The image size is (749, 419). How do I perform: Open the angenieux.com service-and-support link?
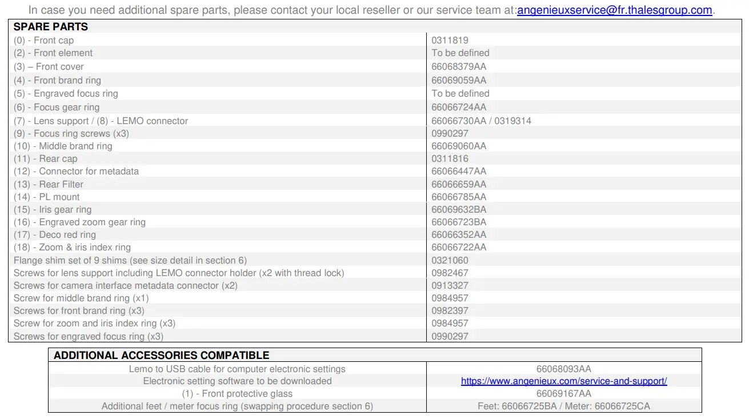coord(564,381)
